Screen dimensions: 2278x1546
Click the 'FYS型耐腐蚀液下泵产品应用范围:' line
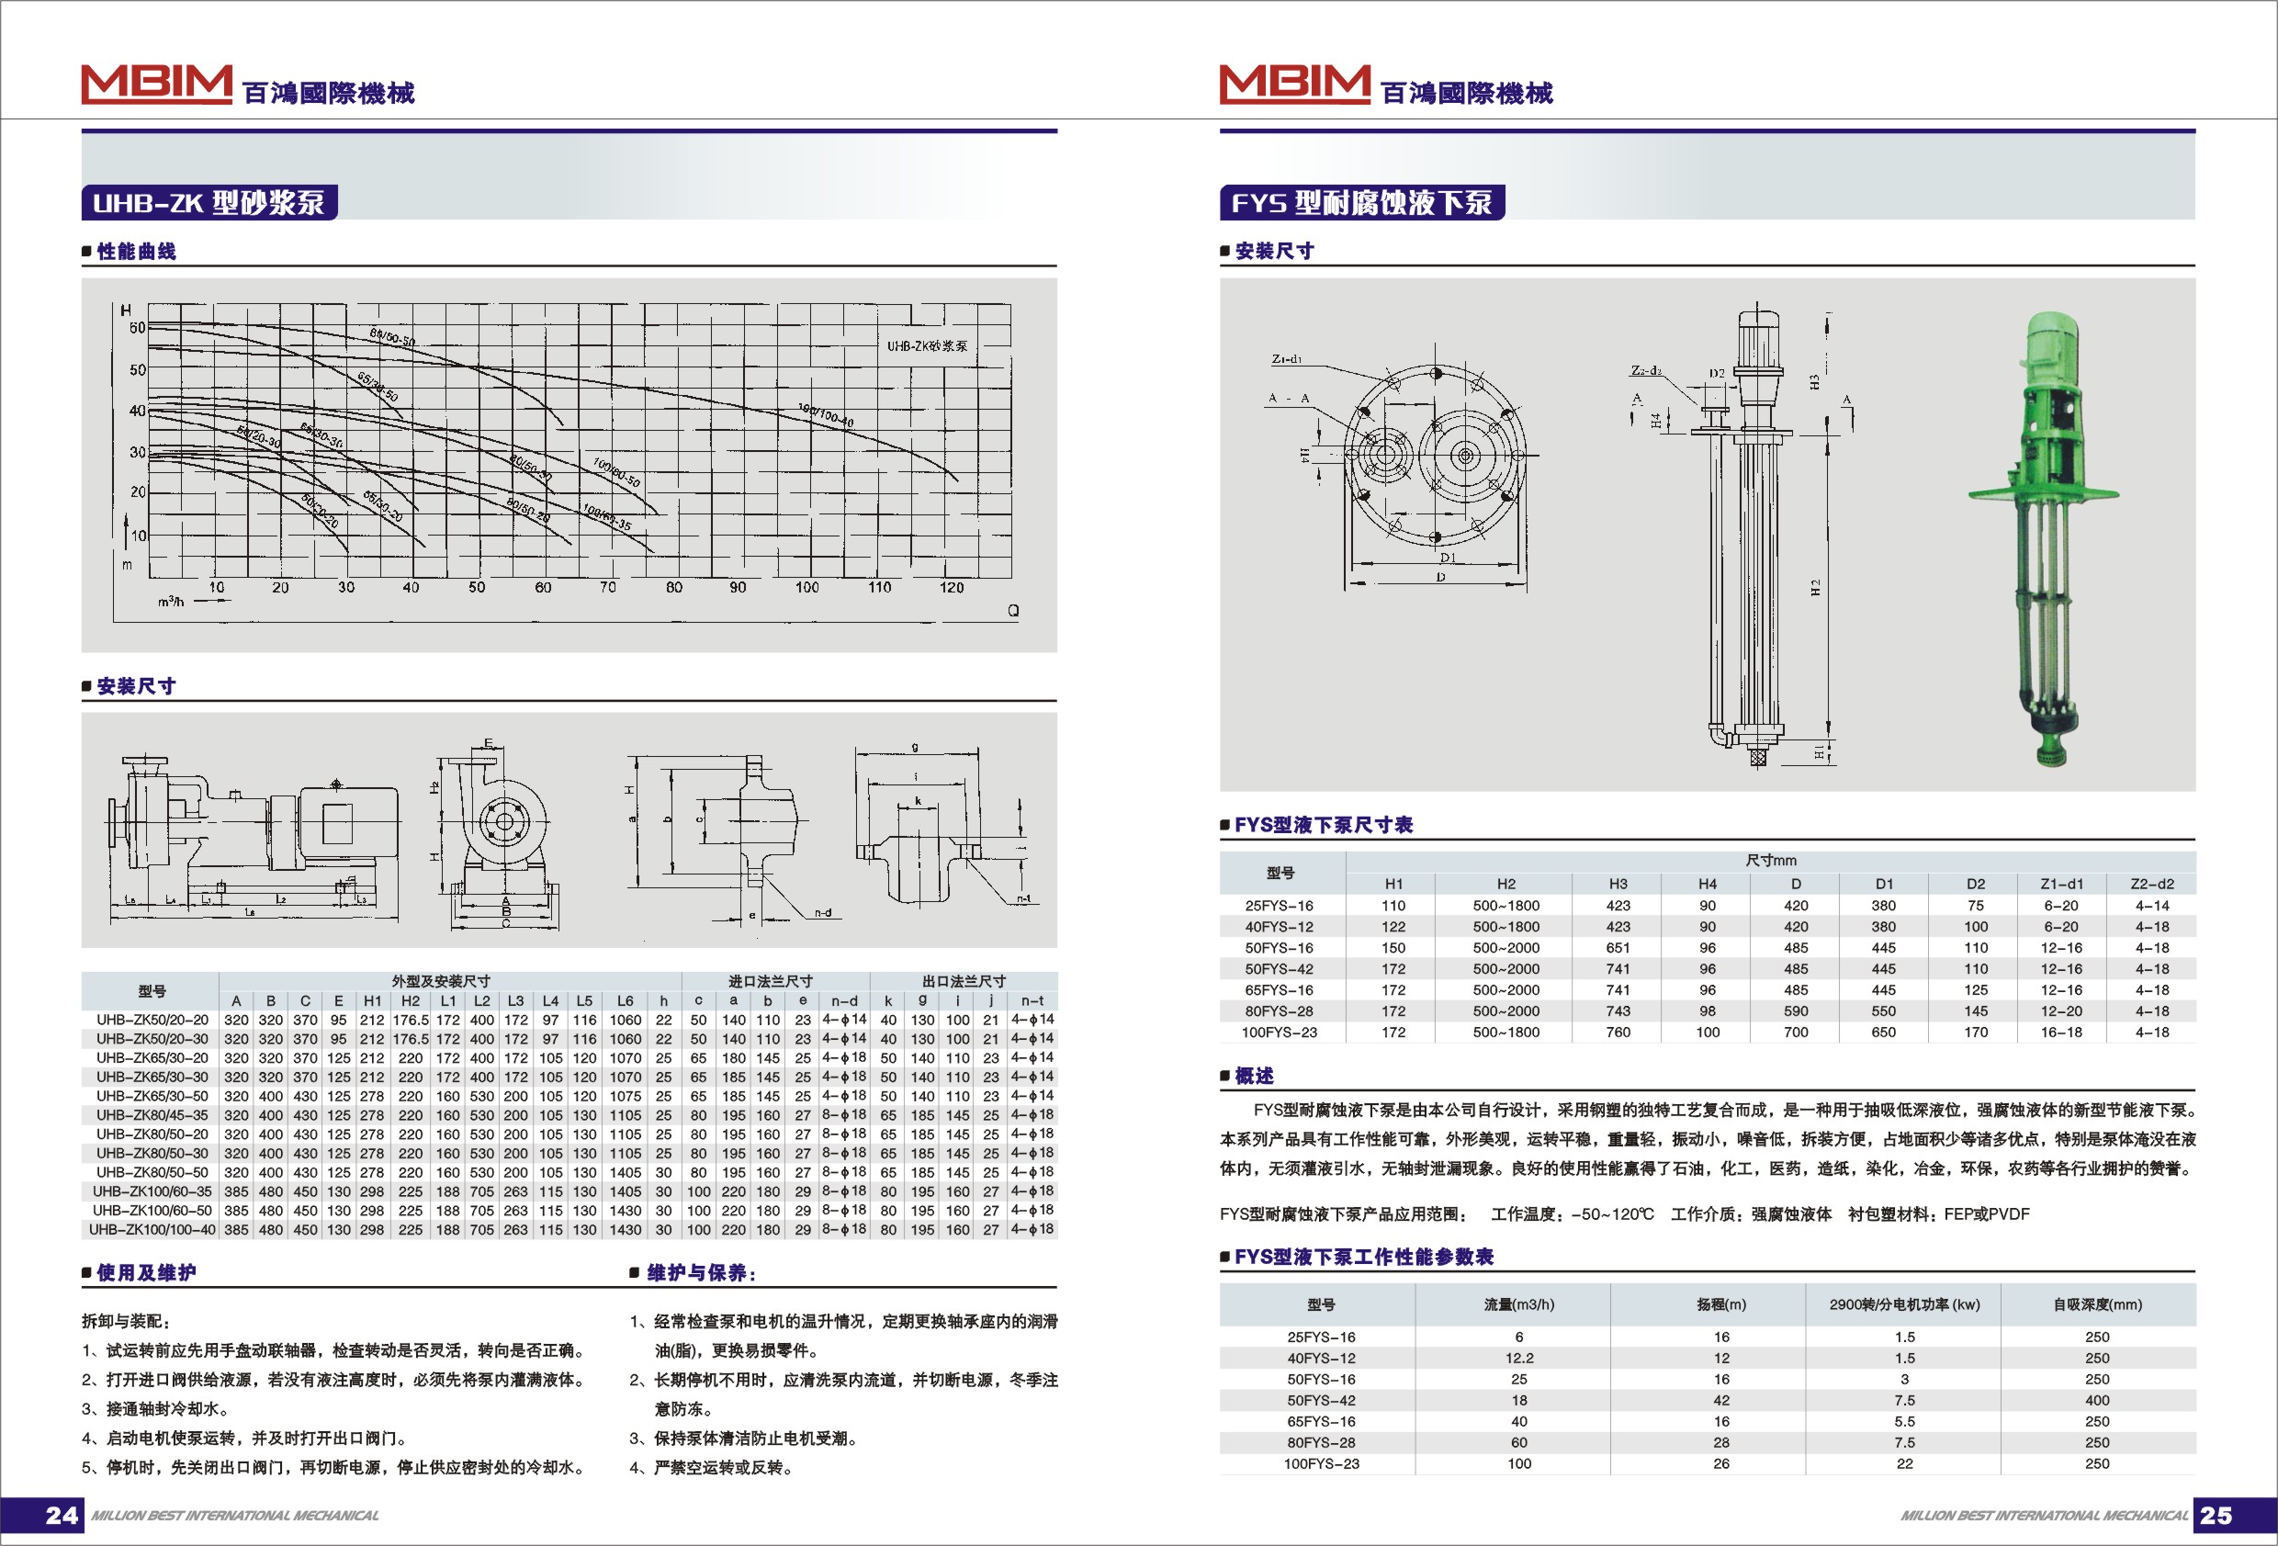[1344, 1213]
